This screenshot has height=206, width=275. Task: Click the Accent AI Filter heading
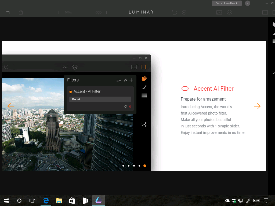[x=214, y=89]
